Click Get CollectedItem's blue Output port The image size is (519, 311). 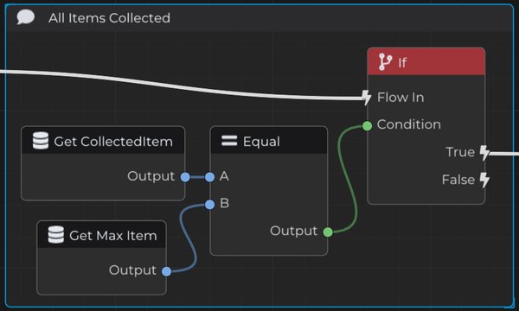[x=185, y=177]
